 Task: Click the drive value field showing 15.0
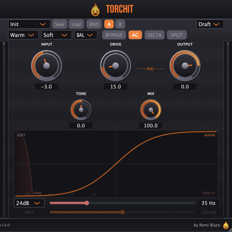click(116, 87)
